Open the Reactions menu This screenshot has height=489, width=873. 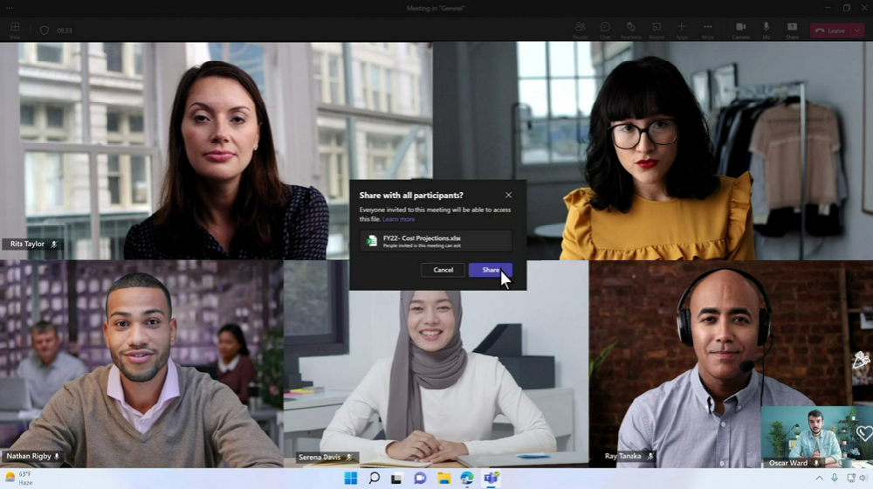[x=631, y=30]
